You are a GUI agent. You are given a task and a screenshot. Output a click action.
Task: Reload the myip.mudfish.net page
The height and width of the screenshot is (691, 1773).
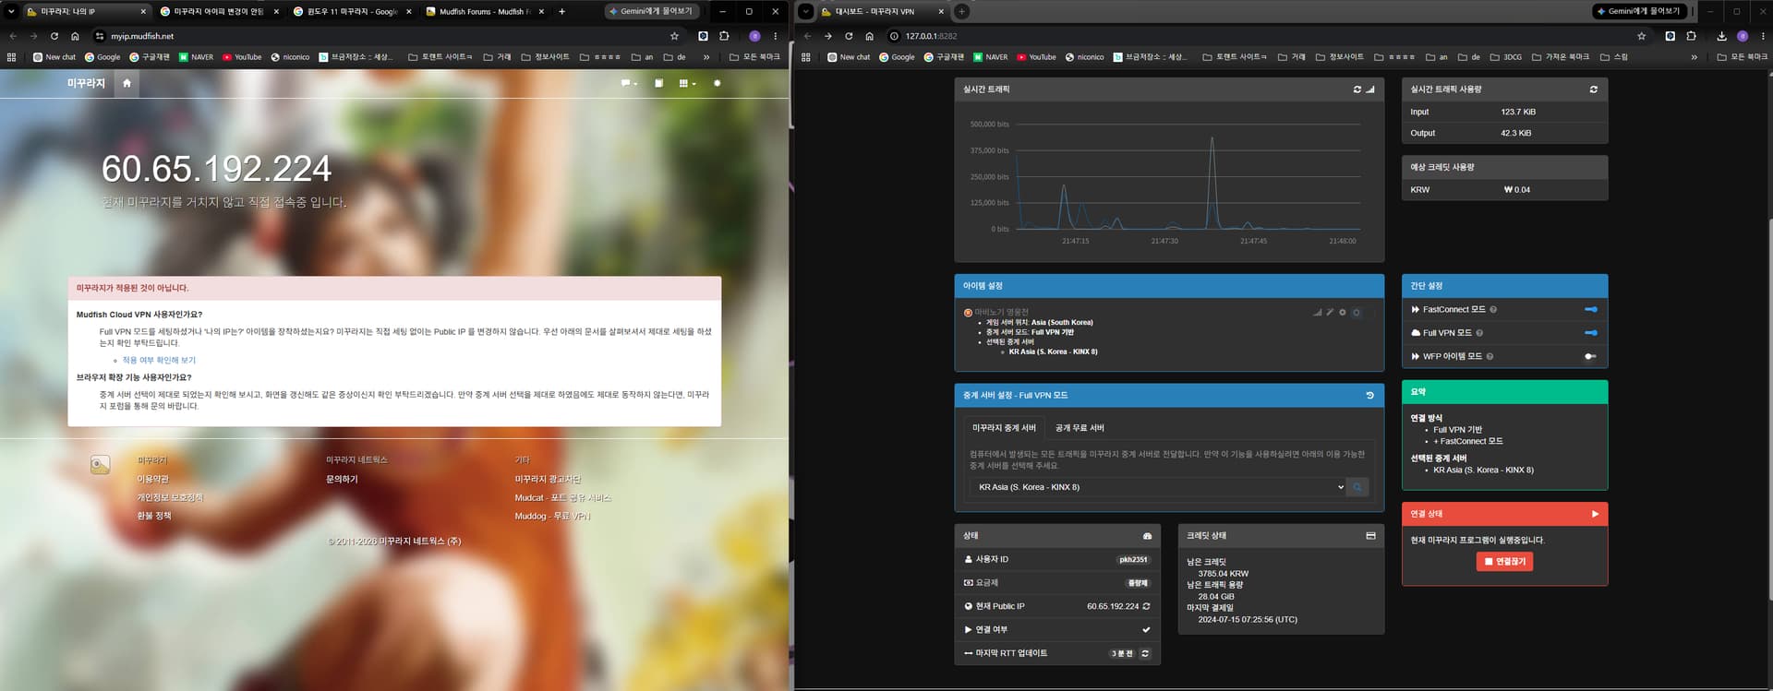(54, 36)
